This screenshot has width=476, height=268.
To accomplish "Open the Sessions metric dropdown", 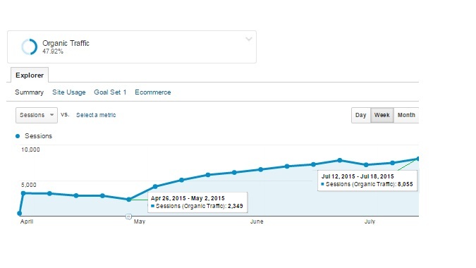I will tap(37, 115).
